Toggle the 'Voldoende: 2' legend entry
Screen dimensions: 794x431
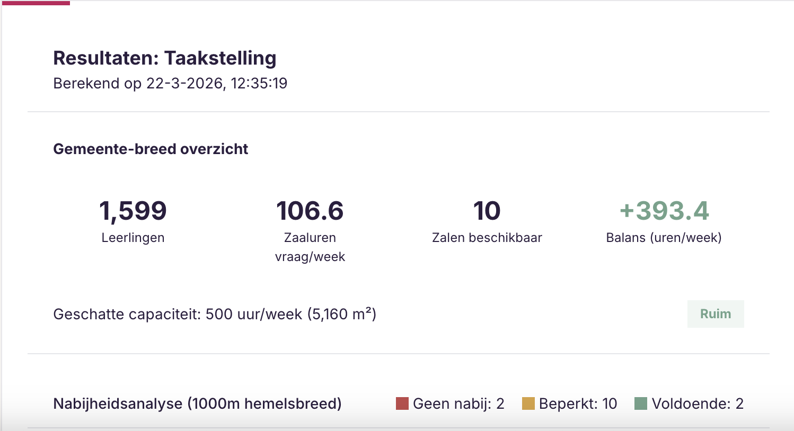698,403
